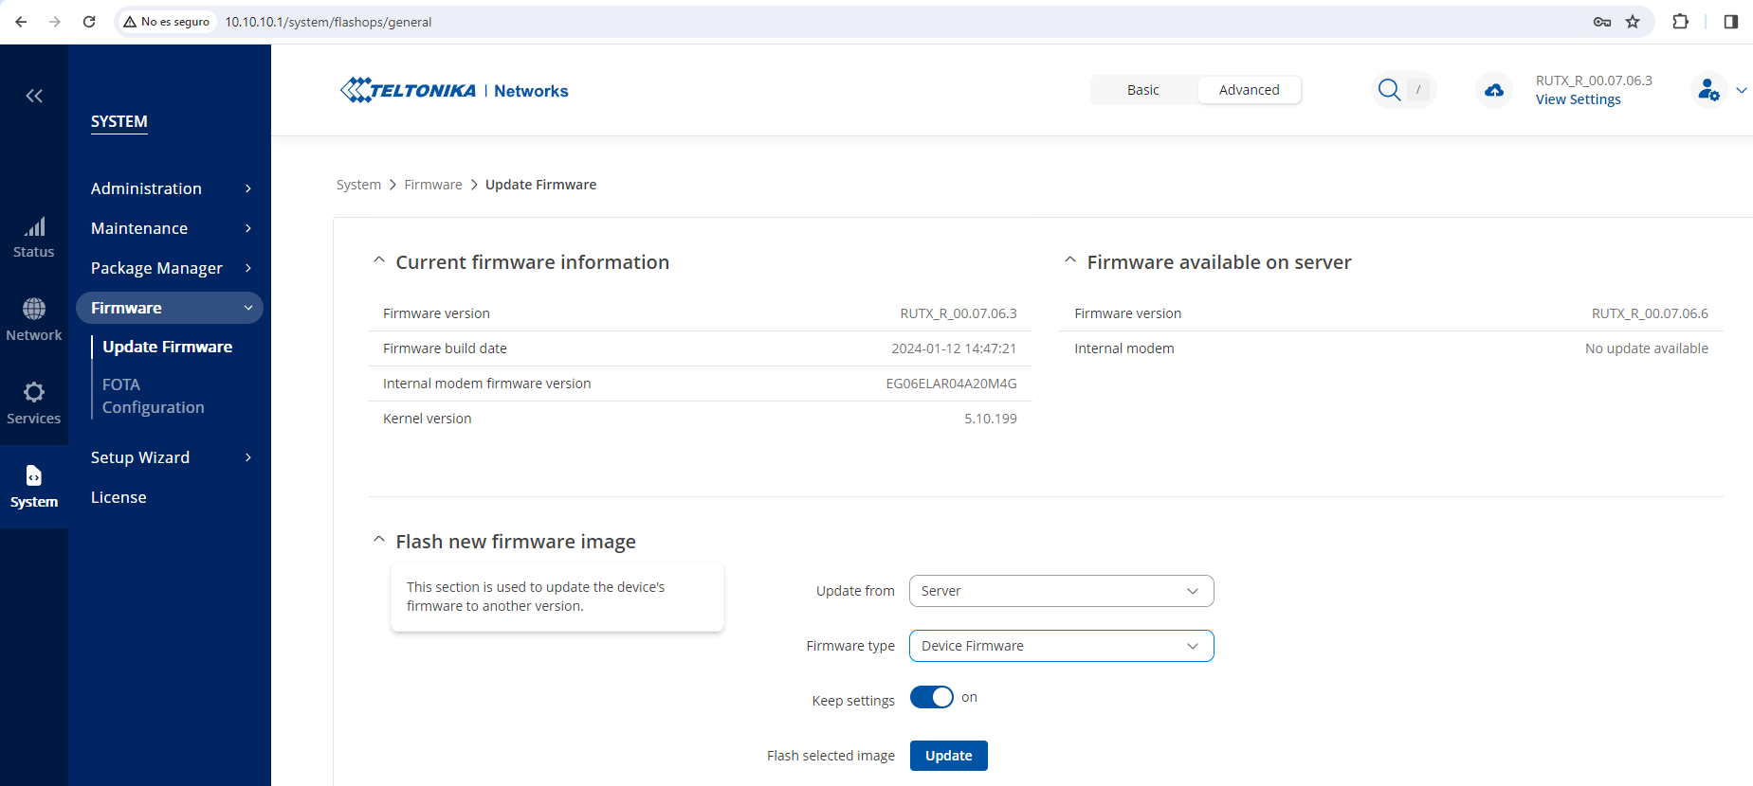Open the user settings profile icon

(1708, 90)
